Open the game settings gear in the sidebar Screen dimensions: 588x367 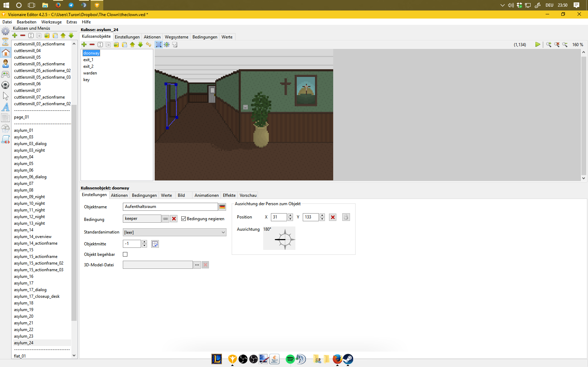(x=5, y=31)
